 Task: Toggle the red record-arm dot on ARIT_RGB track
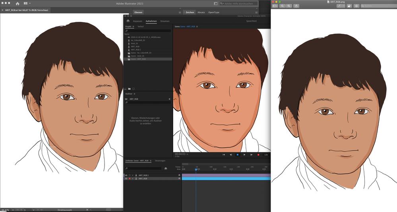pos(130,179)
